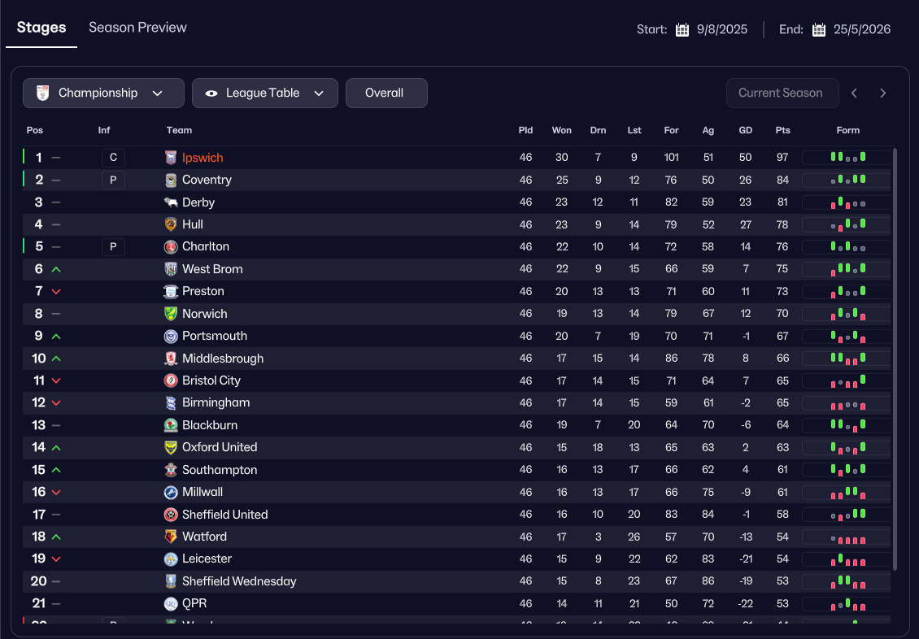Click the Millwall club badge icon
The image size is (919, 639).
(x=171, y=492)
